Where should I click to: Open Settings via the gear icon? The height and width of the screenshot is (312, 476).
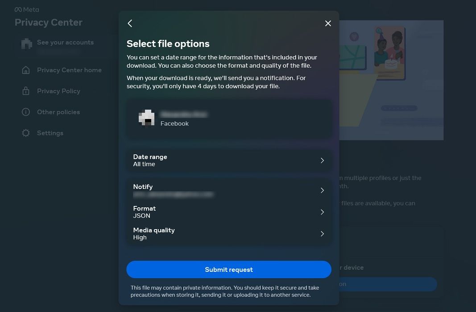(27, 133)
